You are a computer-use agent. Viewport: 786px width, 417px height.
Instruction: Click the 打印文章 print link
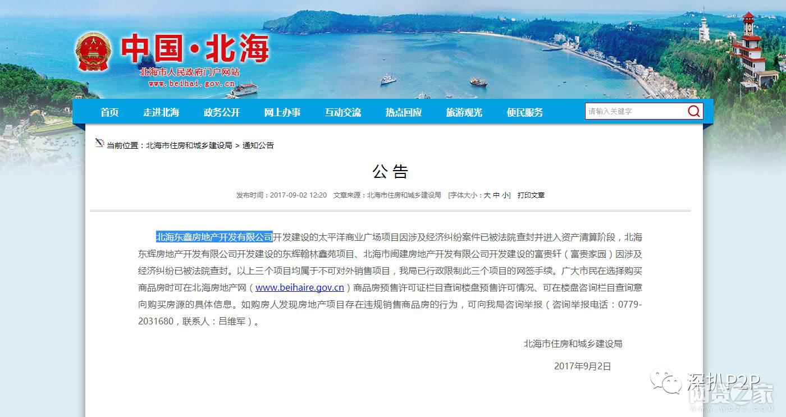coord(530,195)
